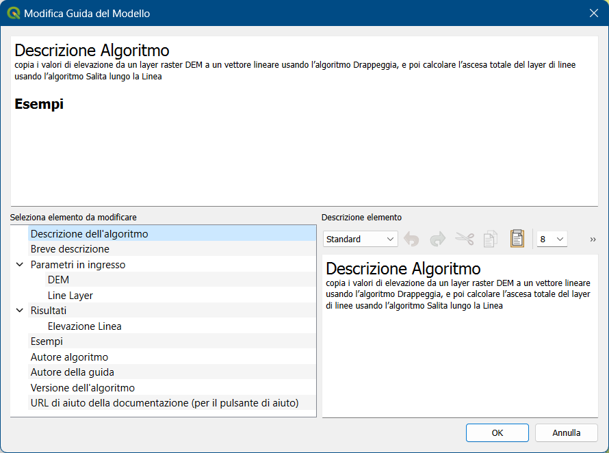Show more toolbar options chevron
The image size is (609, 453).
click(x=593, y=240)
